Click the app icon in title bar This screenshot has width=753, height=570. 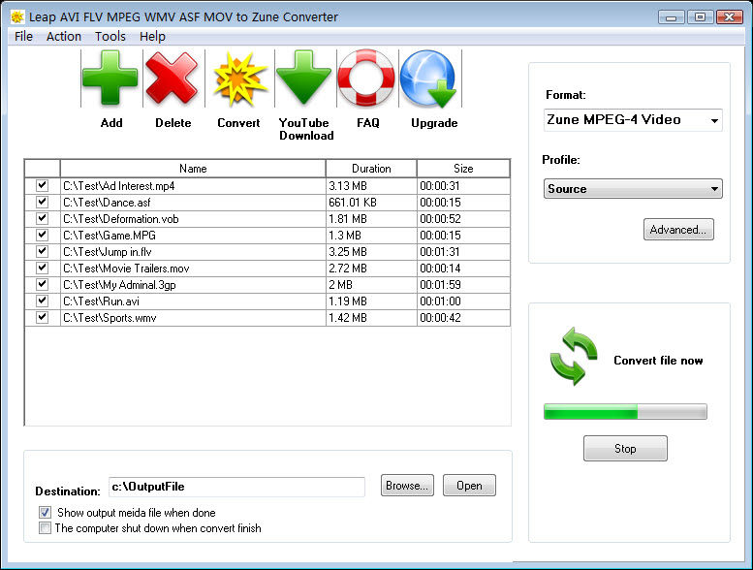click(x=17, y=17)
